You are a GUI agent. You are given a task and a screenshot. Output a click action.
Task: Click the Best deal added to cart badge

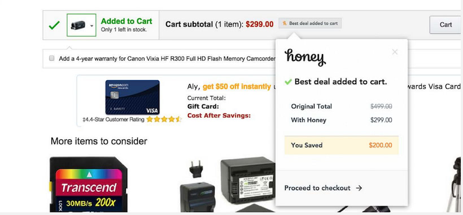click(x=310, y=23)
